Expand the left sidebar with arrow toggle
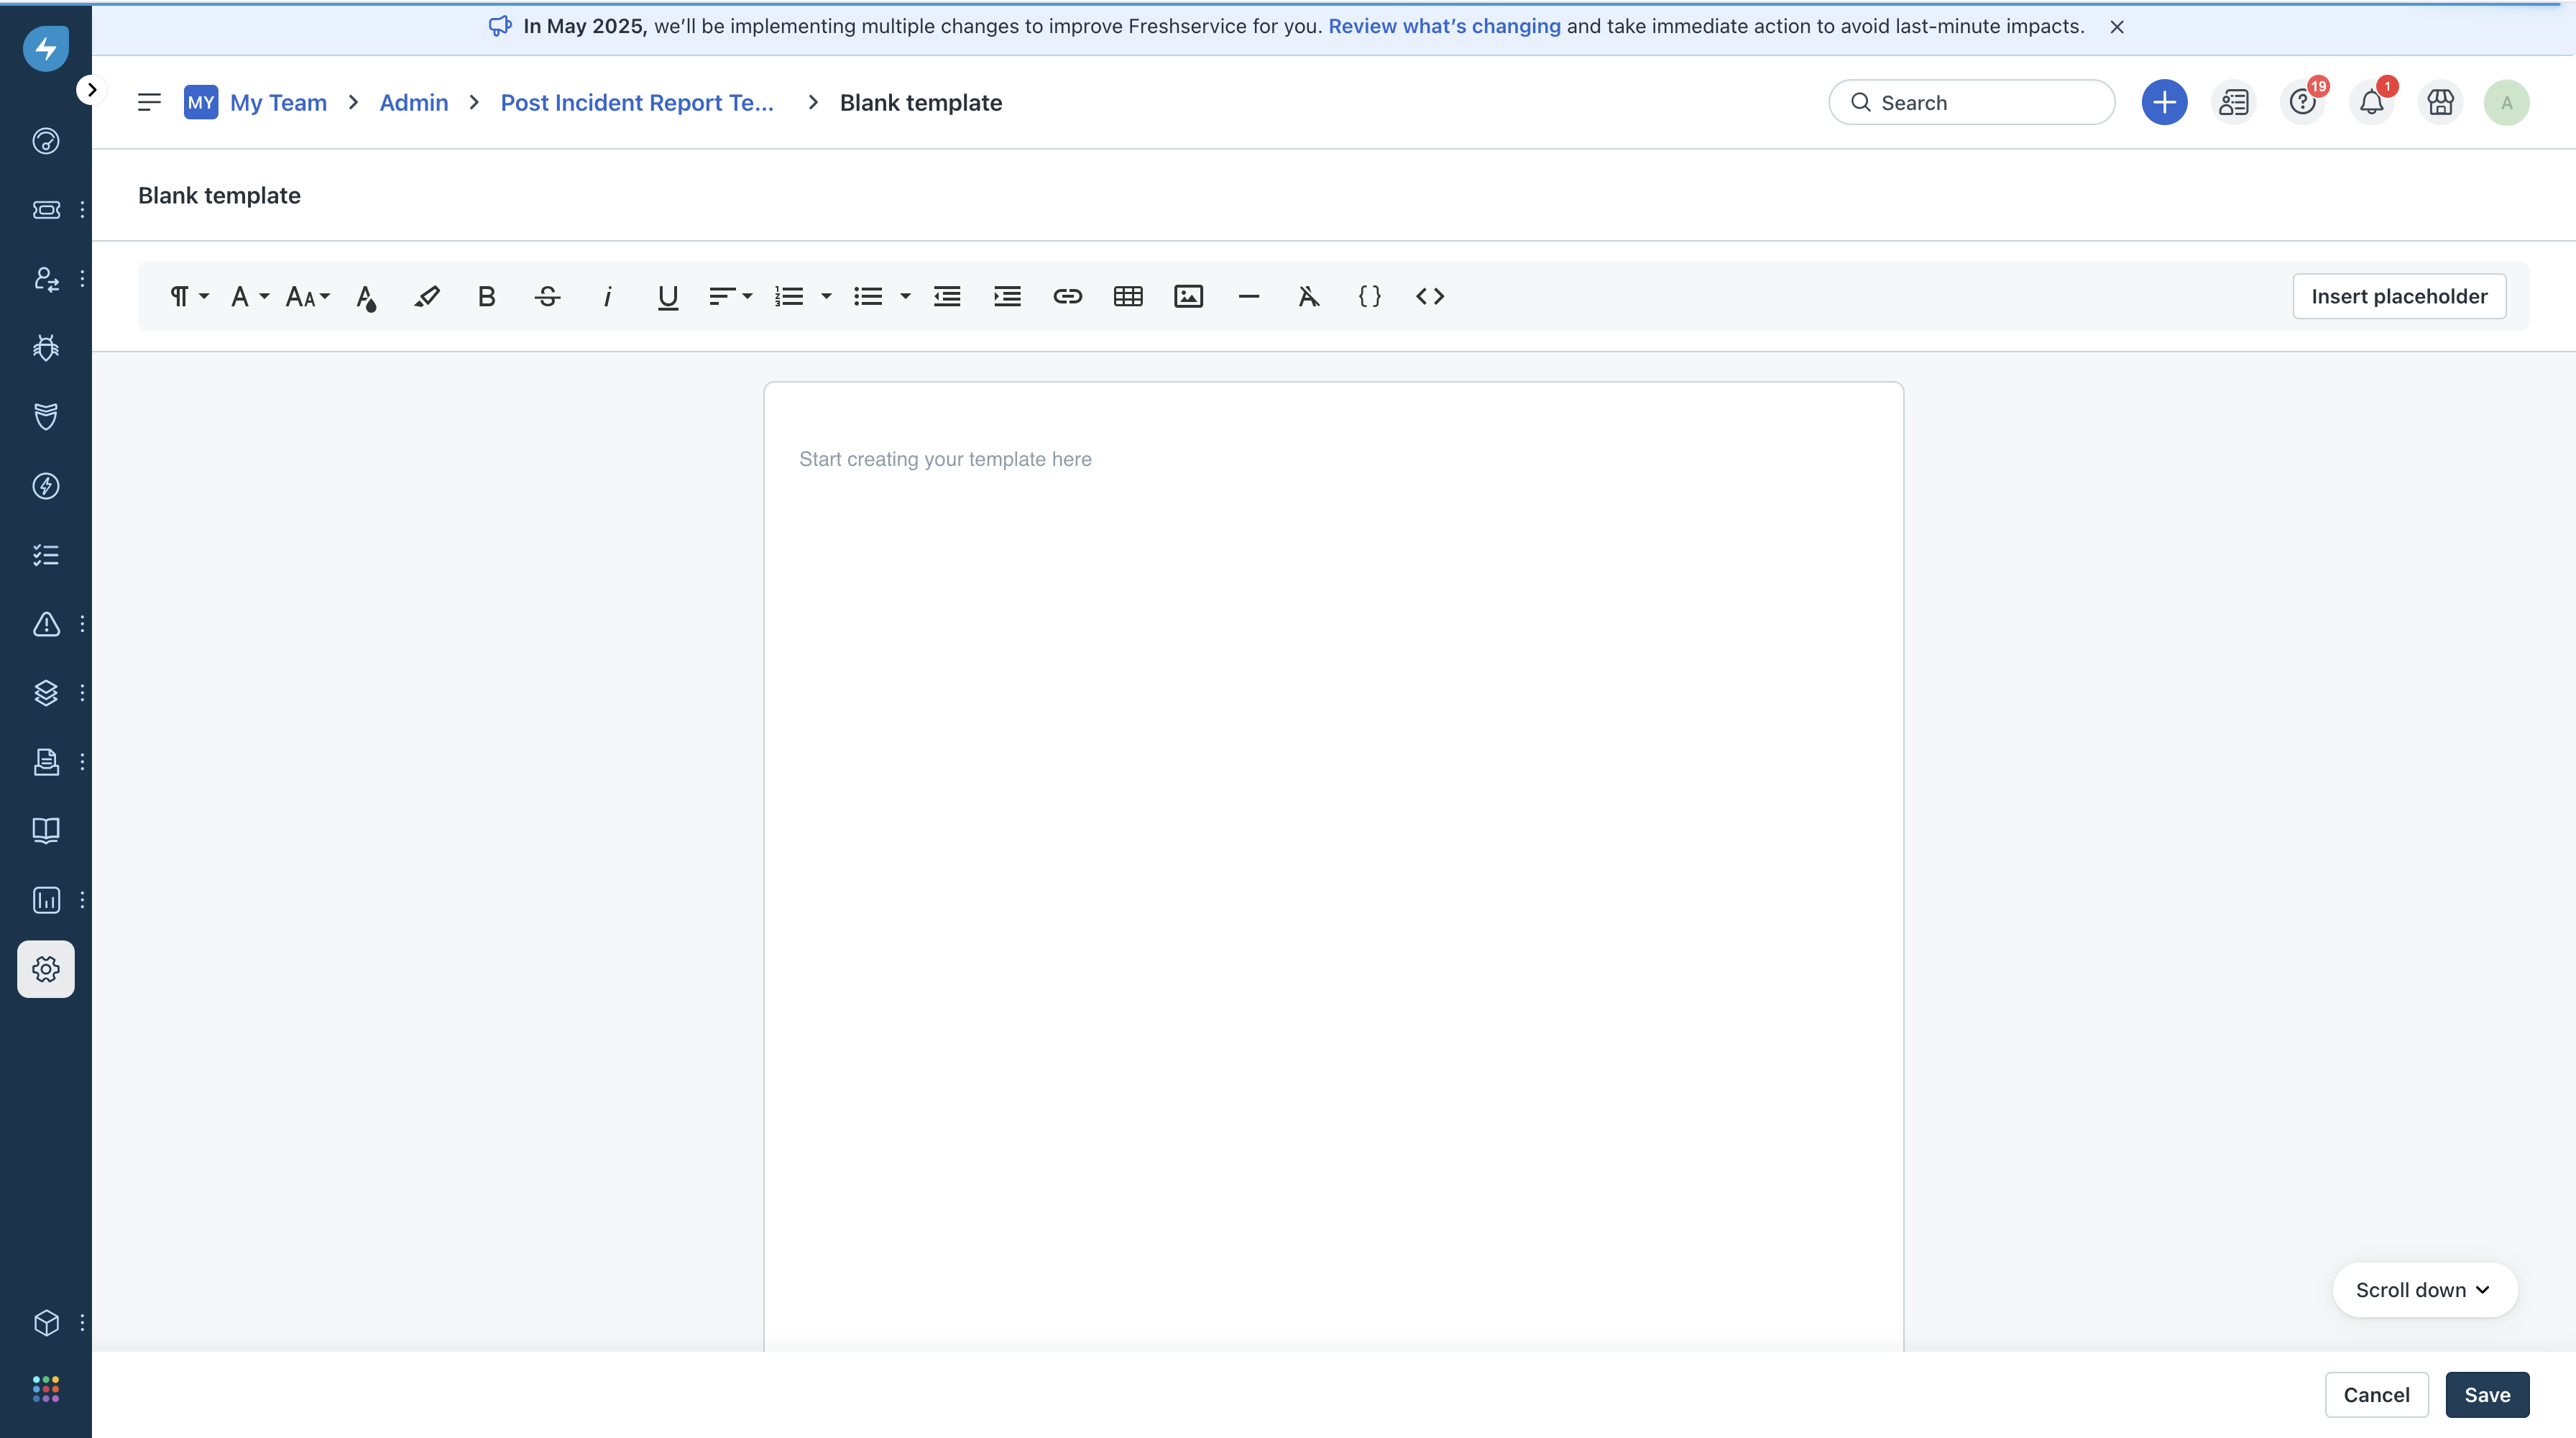 pos(91,90)
